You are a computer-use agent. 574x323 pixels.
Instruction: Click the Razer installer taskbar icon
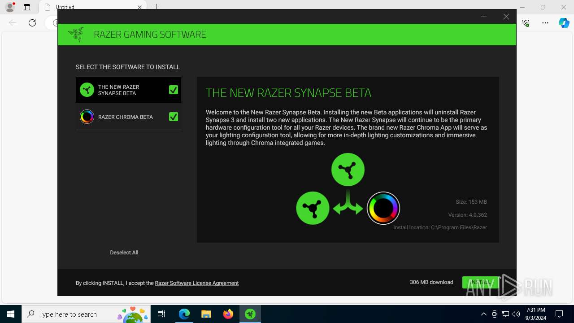coord(250,314)
